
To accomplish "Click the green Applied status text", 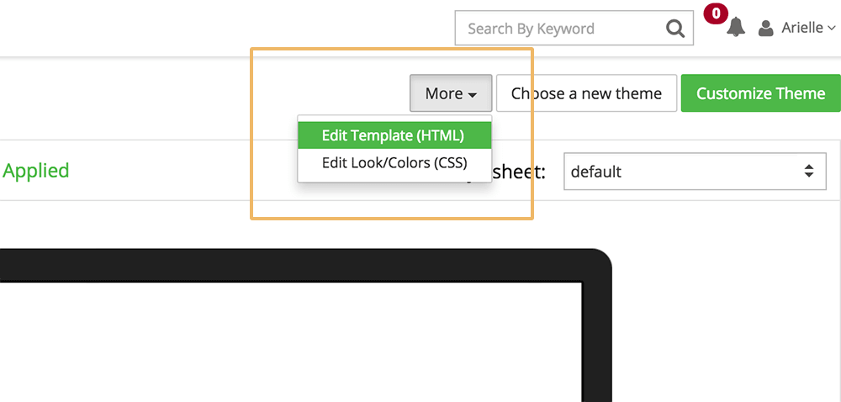I will (x=36, y=171).
